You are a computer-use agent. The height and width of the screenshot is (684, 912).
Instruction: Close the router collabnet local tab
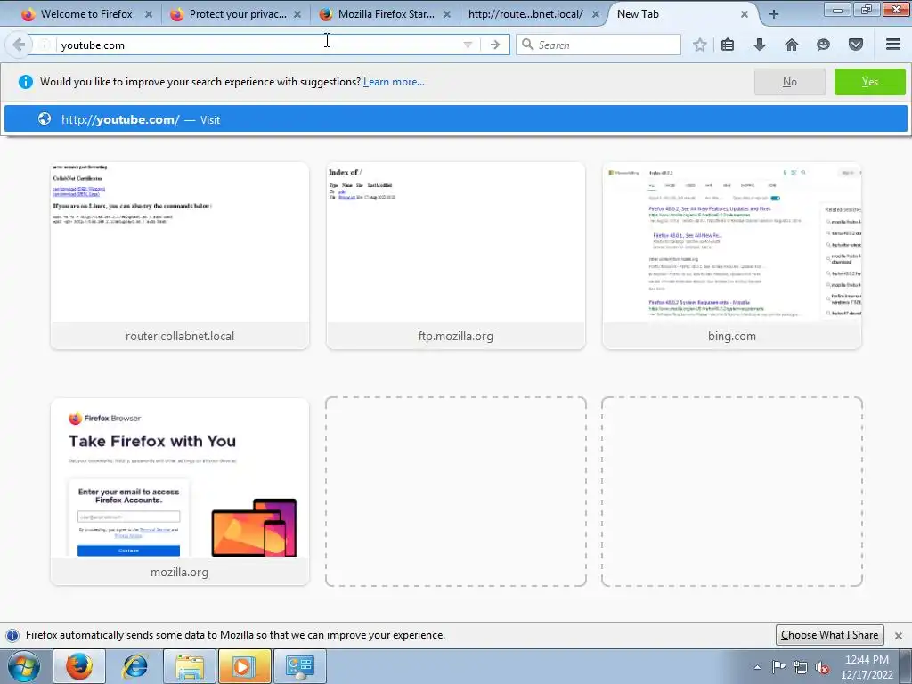[x=596, y=14]
